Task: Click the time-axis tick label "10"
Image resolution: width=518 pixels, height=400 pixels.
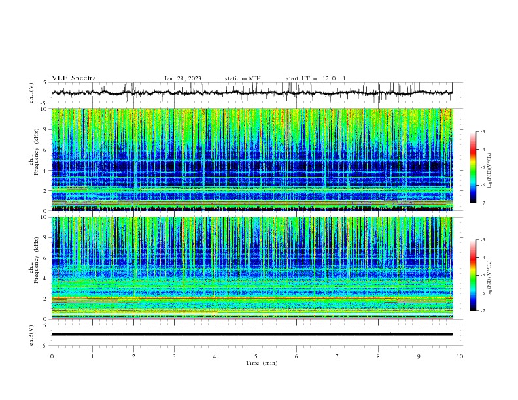Action: [x=460, y=356]
